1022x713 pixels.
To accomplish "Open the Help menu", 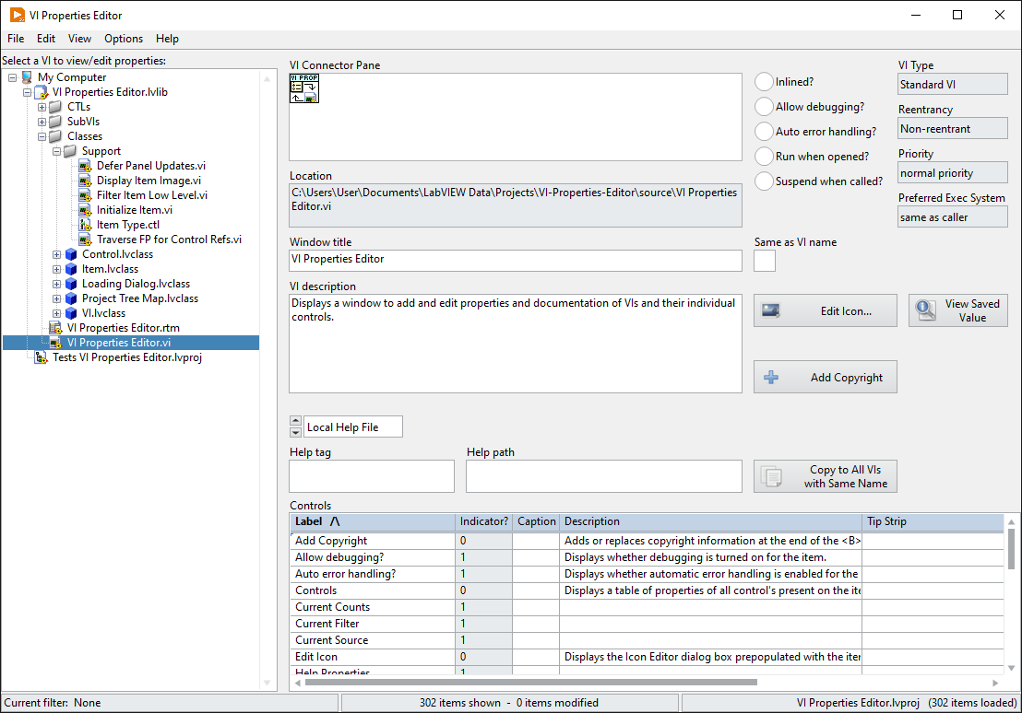I will (168, 39).
